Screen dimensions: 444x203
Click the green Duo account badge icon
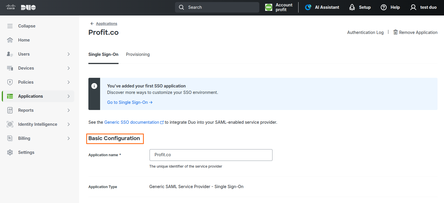pos(268,7)
